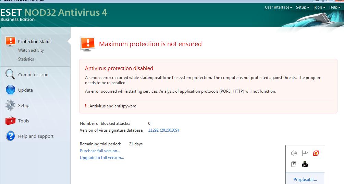344x184 pixels.
Task: Open virus signature database version link
Action: 163,130
